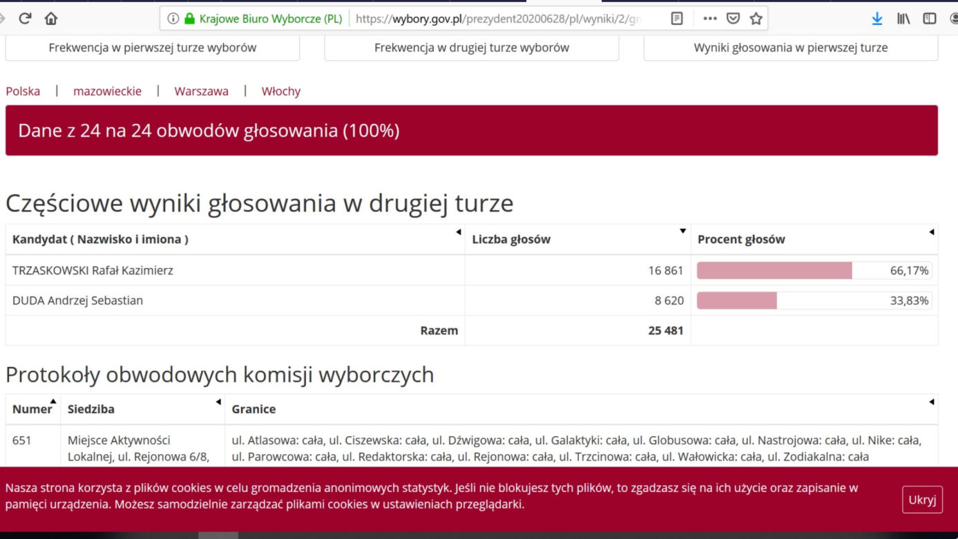Click the Dane z 24 na 24 obwodów banner

(x=472, y=130)
